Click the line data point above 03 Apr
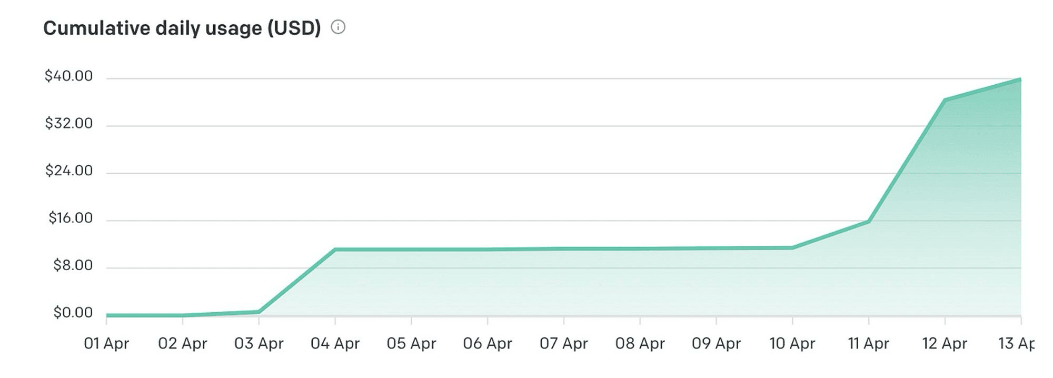This screenshot has height=378, width=1053. (x=259, y=312)
